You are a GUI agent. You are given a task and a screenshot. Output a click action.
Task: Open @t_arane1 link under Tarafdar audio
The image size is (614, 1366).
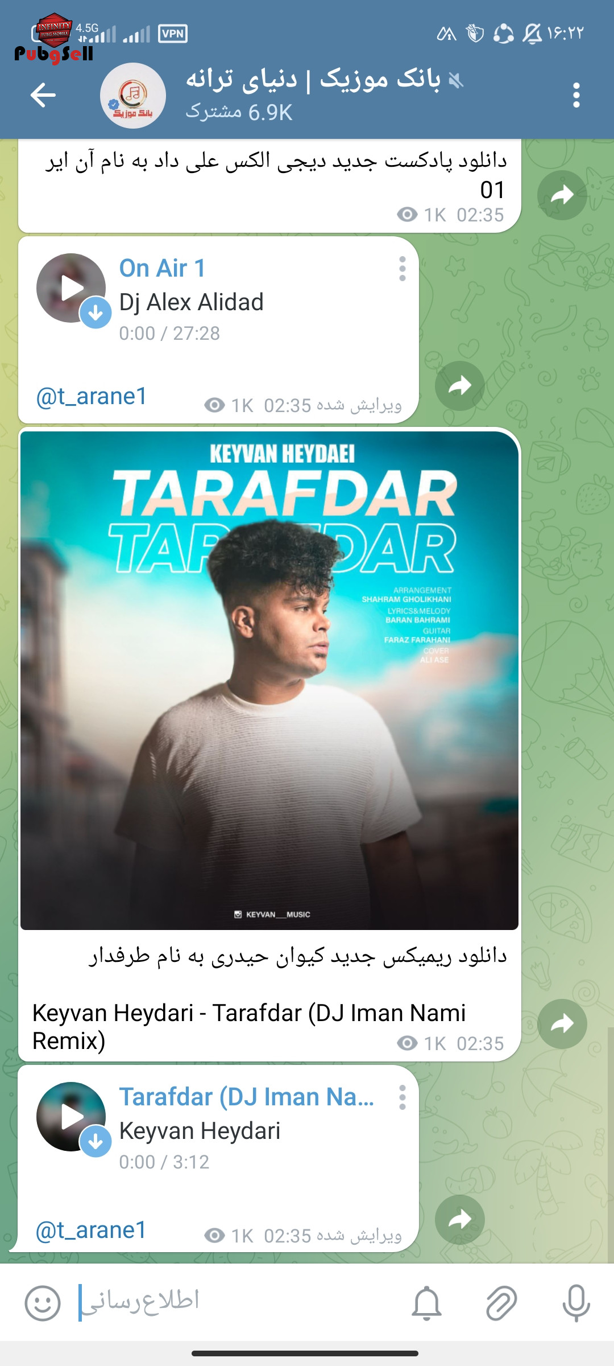coord(91,1230)
